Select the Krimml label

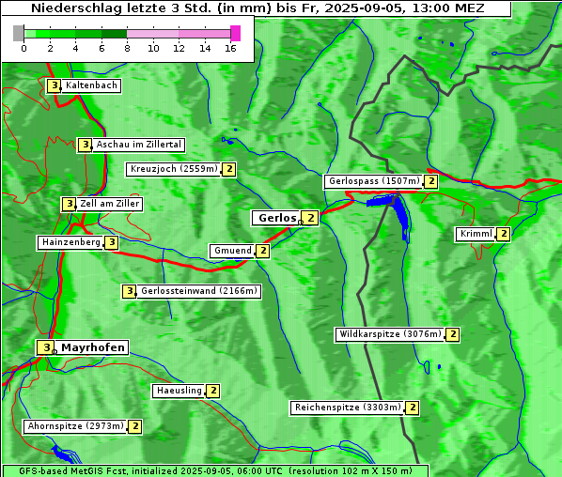(476, 234)
